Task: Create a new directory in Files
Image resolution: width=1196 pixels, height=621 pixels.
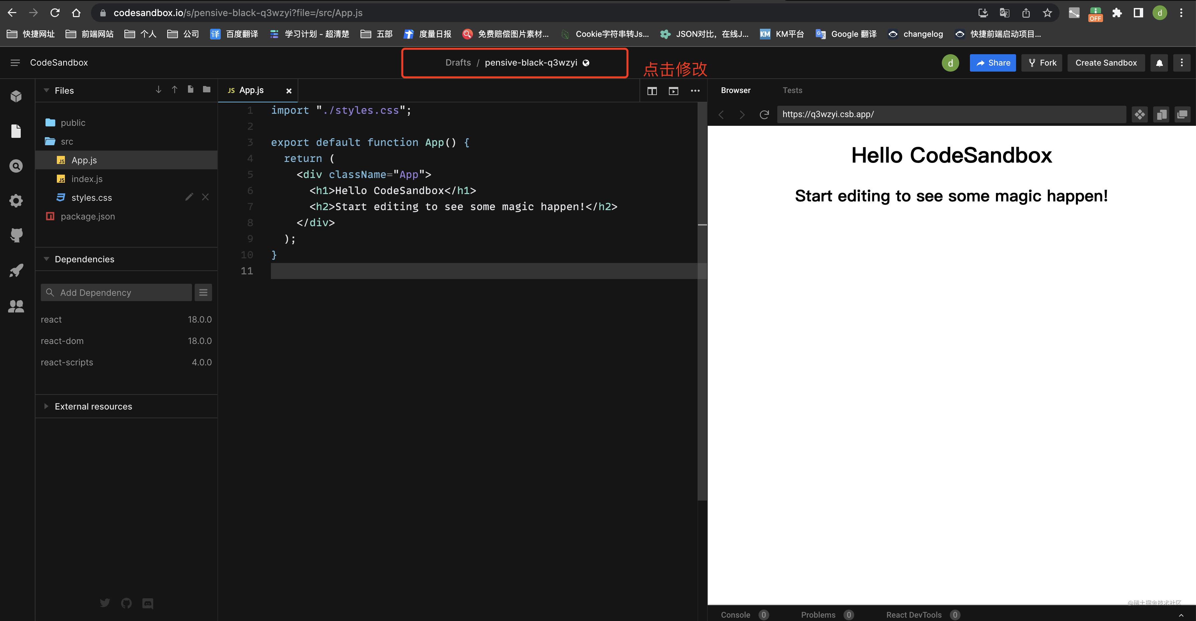Action: pyautogui.click(x=207, y=89)
